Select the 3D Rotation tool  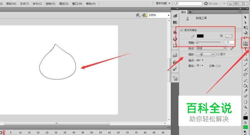point(246,32)
